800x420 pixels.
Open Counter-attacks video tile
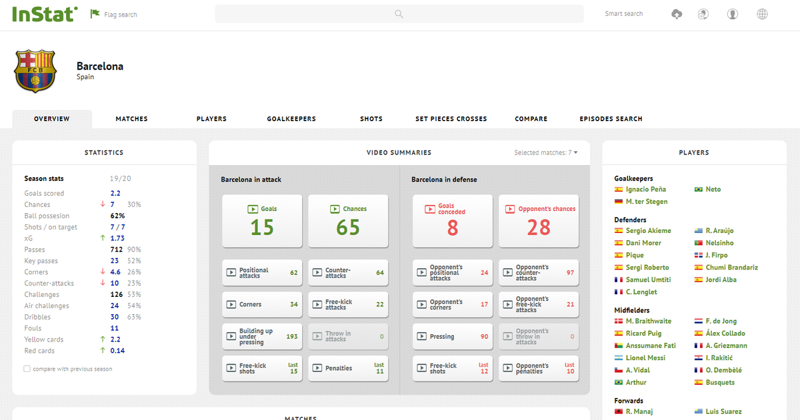click(x=348, y=273)
